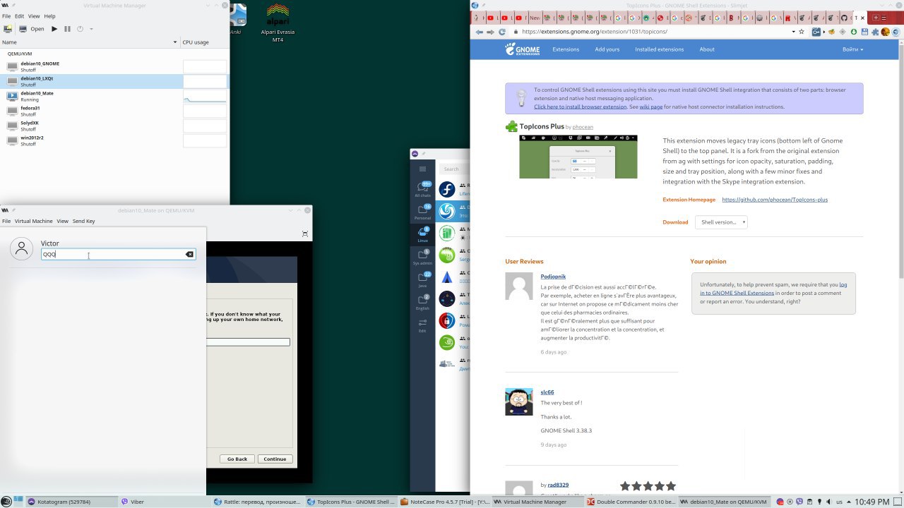Open a new tab with the plus button
This screenshot has height=508, width=904.
point(876,18)
